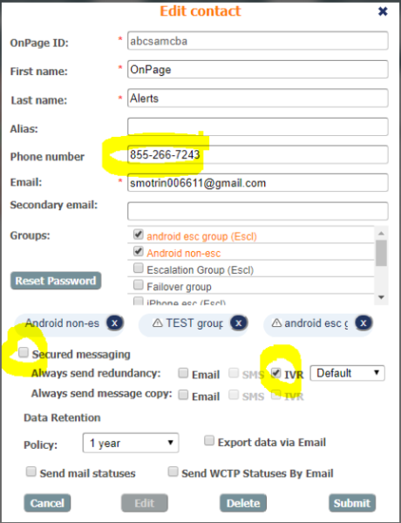The height and width of the screenshot is (523, 401).
Task: Click the scroll down arrow in Groups list
Action: coord(381,297)
